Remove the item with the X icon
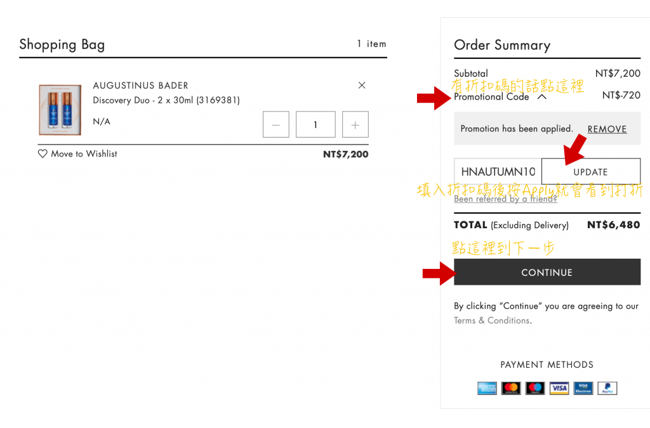Screen dimensions: 650x428 point(362,85)
